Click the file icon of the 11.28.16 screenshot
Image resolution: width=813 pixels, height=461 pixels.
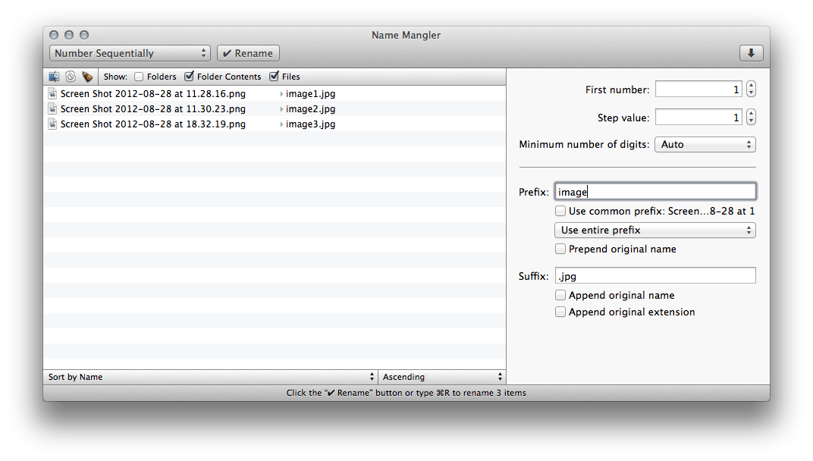pos(52,94)
